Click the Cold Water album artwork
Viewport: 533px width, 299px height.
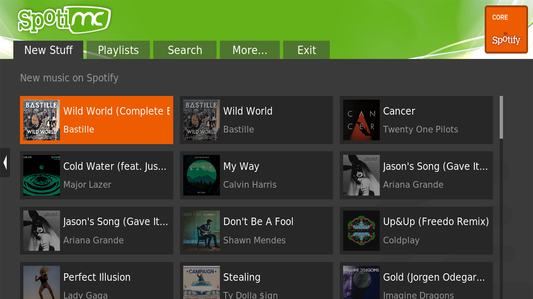(42, 175)
